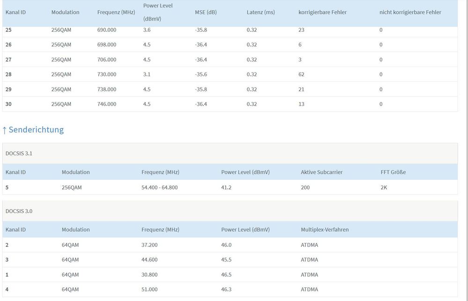Select the 730.000 frequency cell
Viewport: 468px width, 301px height.
tap(107, 74)
